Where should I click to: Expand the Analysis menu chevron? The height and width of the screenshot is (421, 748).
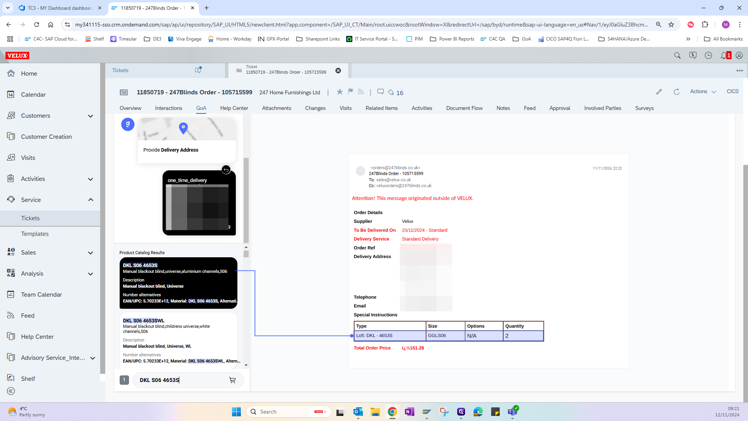tap(90, 274)
